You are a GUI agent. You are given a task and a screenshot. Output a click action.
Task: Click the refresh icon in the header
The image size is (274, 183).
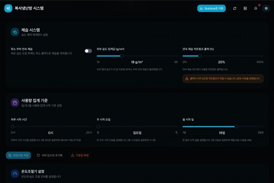pyautogui.click(x=235, y=8)
